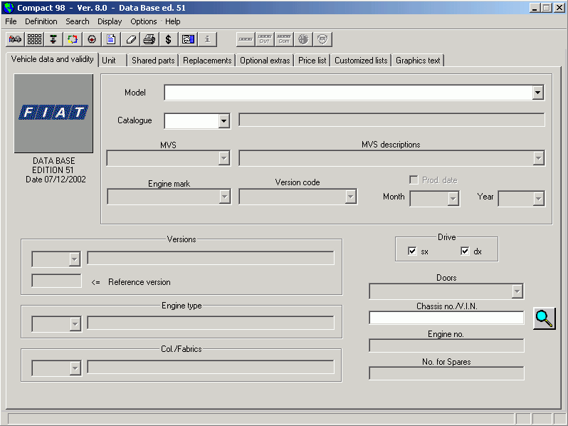The width and height of the screenshot is (568, 426).
Task: Click the greyed information 'i' icon
Action: pyautogui.click(x=207, y=39)
